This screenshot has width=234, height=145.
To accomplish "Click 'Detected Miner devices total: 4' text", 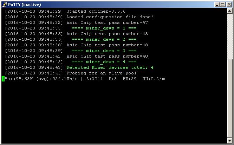I will [x=110, y=67].
